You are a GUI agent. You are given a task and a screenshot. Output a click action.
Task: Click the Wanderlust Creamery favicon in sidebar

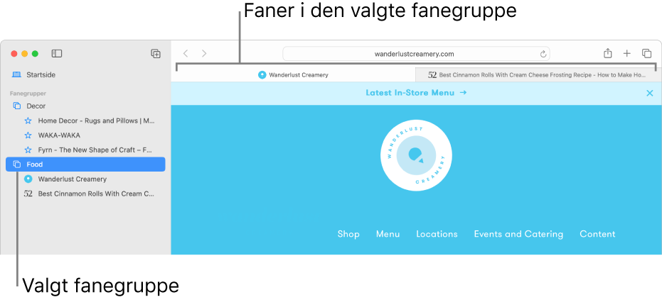28,179
